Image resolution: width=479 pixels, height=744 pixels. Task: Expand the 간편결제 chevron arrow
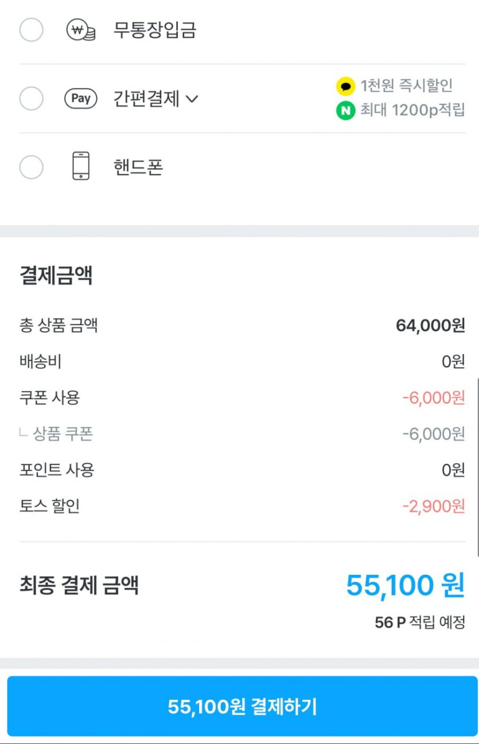pos(192,99)
